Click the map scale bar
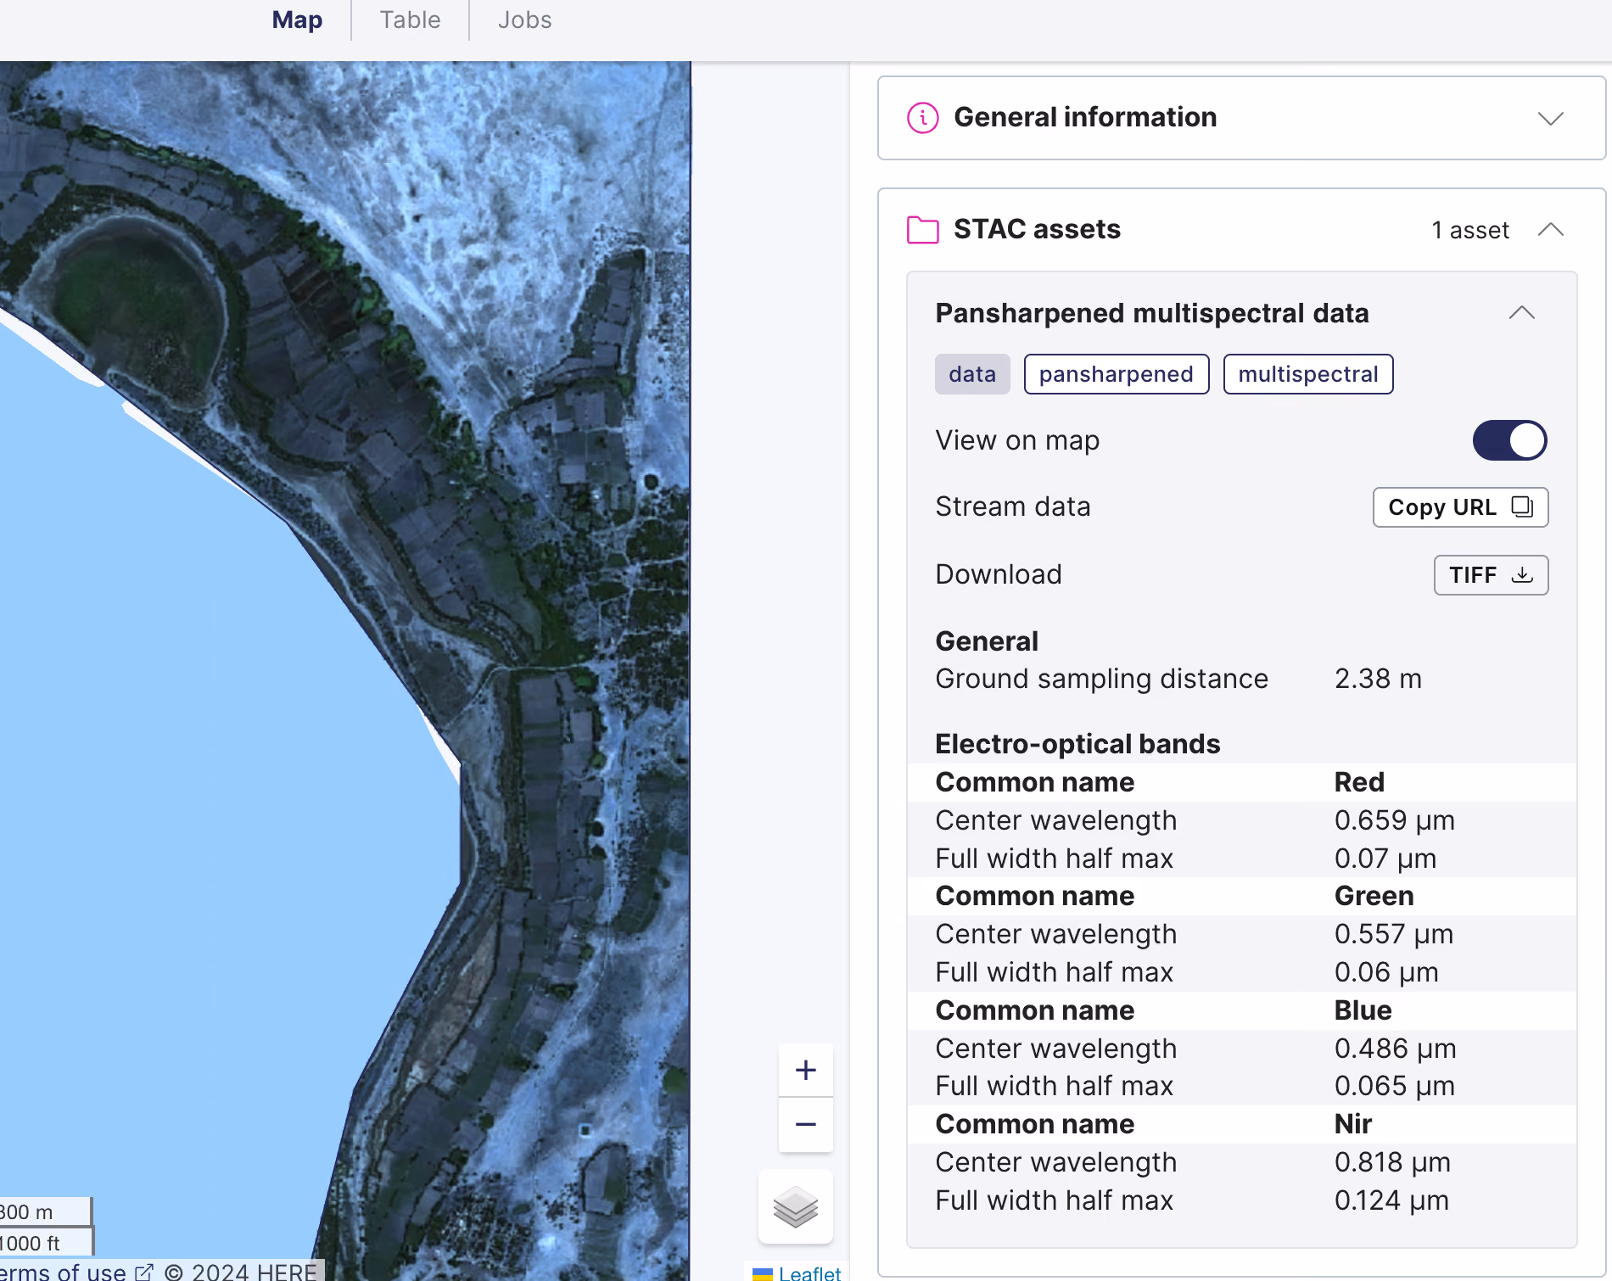This screenshot has height=1281, width=1612. 46,1227
